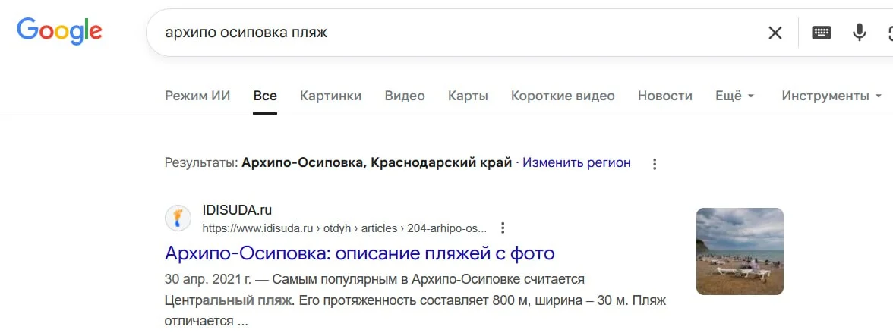Expand the Ещё dropdown

735,96
